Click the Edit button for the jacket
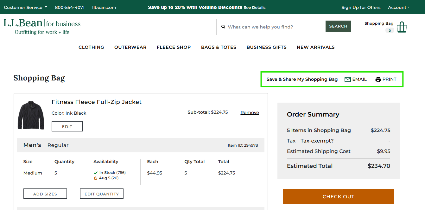The height and width of the screenshot is (210, 425). [67, 126]
